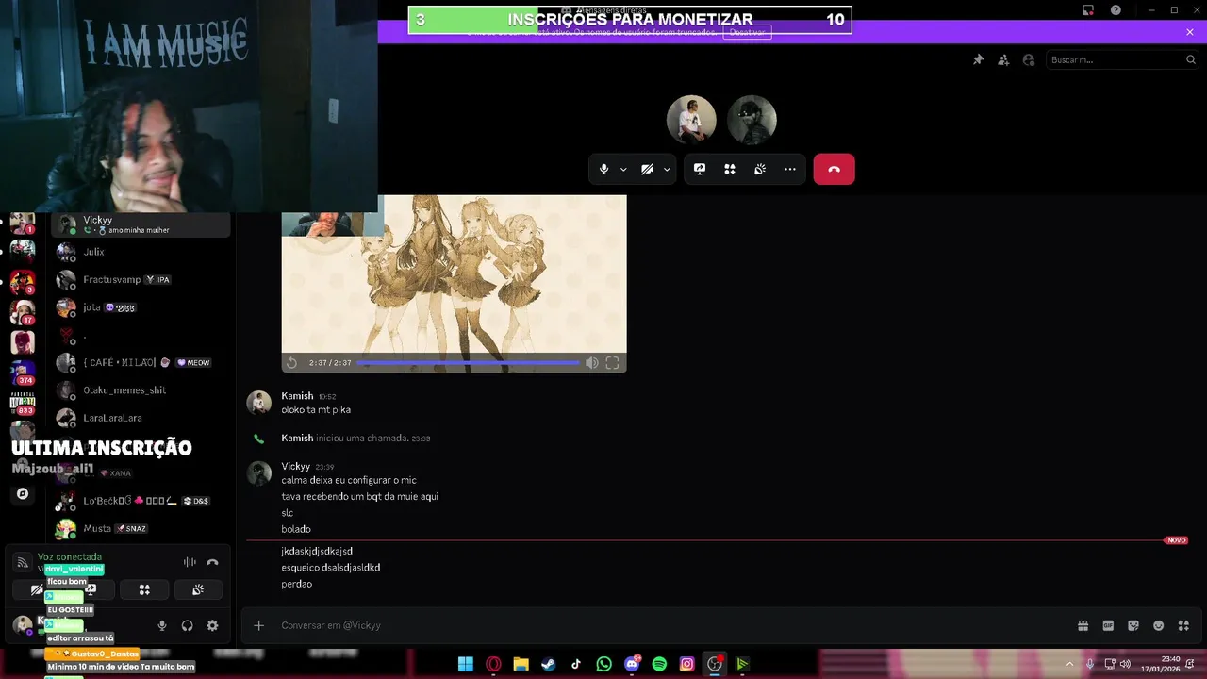Open User Settings via the gear icon
This screenshot has width=1207, height=679.
(x=212, y=625)
